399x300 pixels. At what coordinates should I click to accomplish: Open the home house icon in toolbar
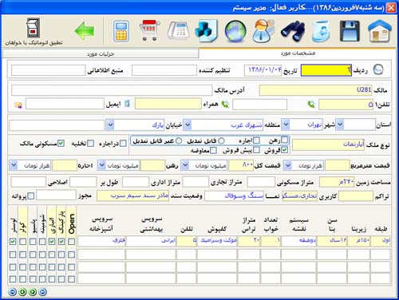click(379, 32)
